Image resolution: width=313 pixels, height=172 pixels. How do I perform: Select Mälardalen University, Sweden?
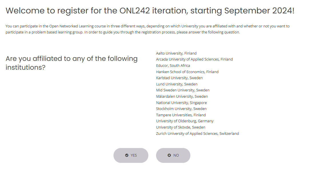point(182,96)
